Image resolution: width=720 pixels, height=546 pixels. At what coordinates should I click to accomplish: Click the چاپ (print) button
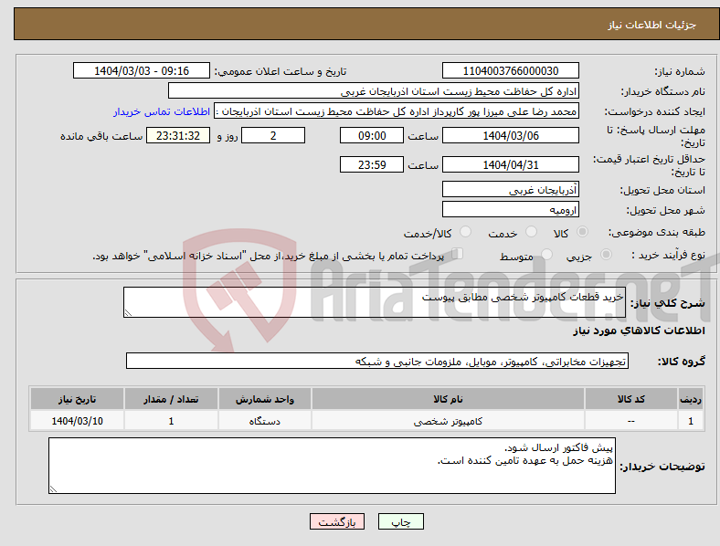(400, 521)
